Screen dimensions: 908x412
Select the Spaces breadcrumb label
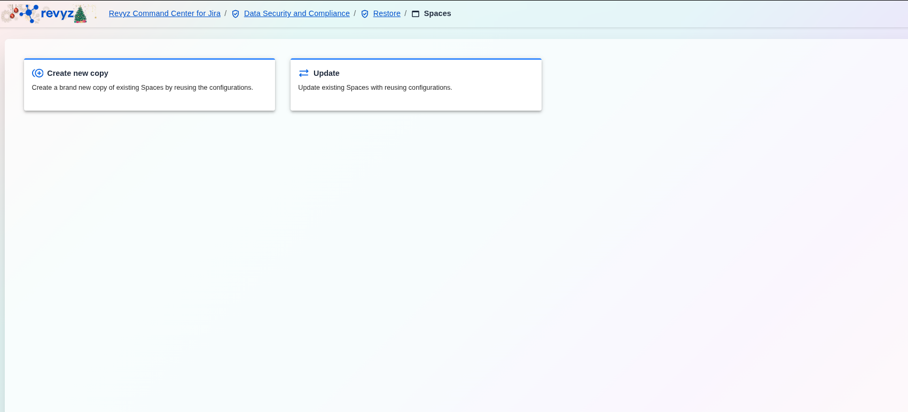(x=437, y=13)
